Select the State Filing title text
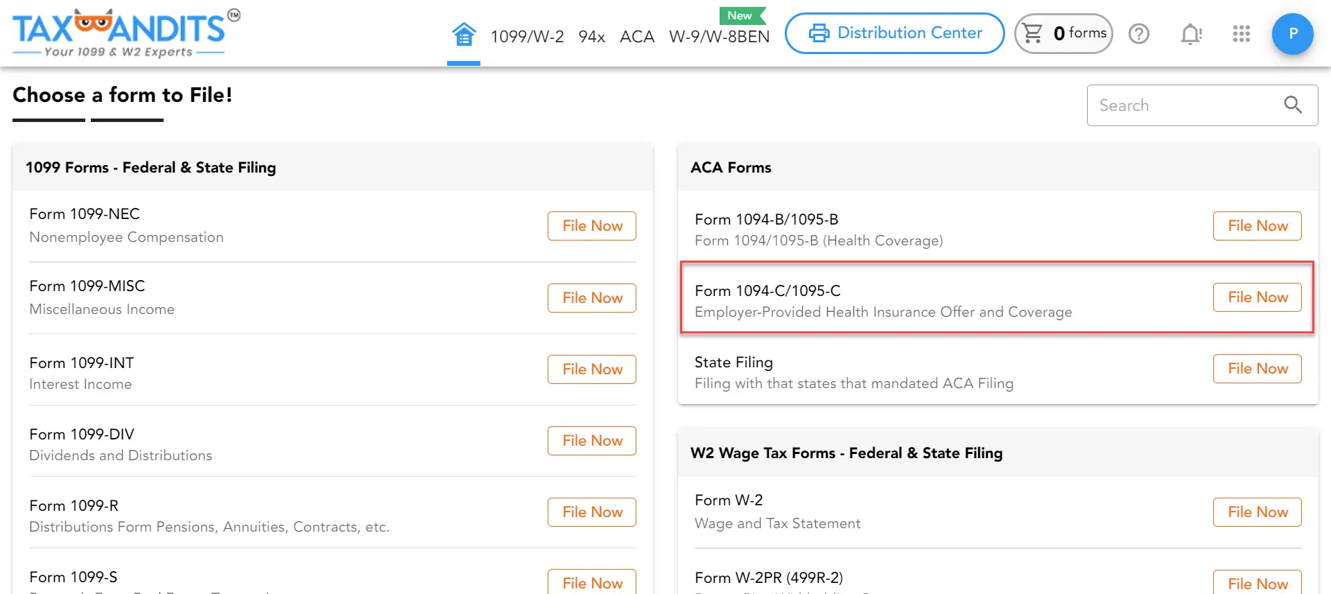Viewport: 1331px width, 594px height. pos(733,362)
